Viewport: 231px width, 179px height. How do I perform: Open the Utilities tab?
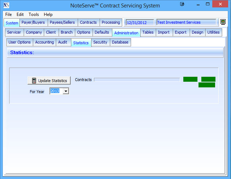(213, 32)
